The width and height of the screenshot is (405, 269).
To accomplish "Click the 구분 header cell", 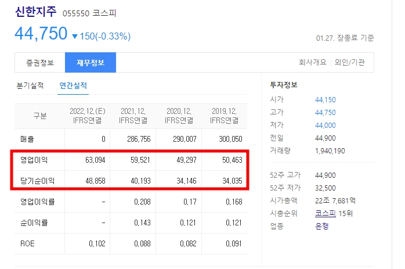I will (x=40, y=116).
